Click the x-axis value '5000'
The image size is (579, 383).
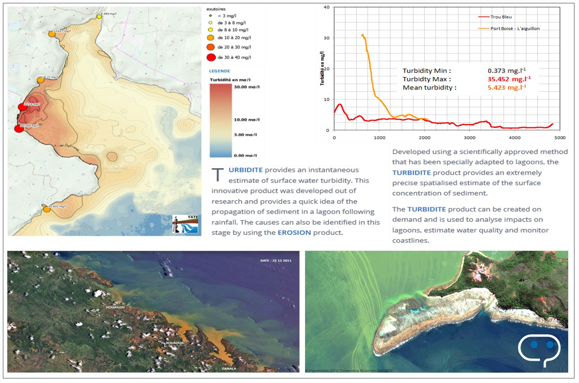560,138
